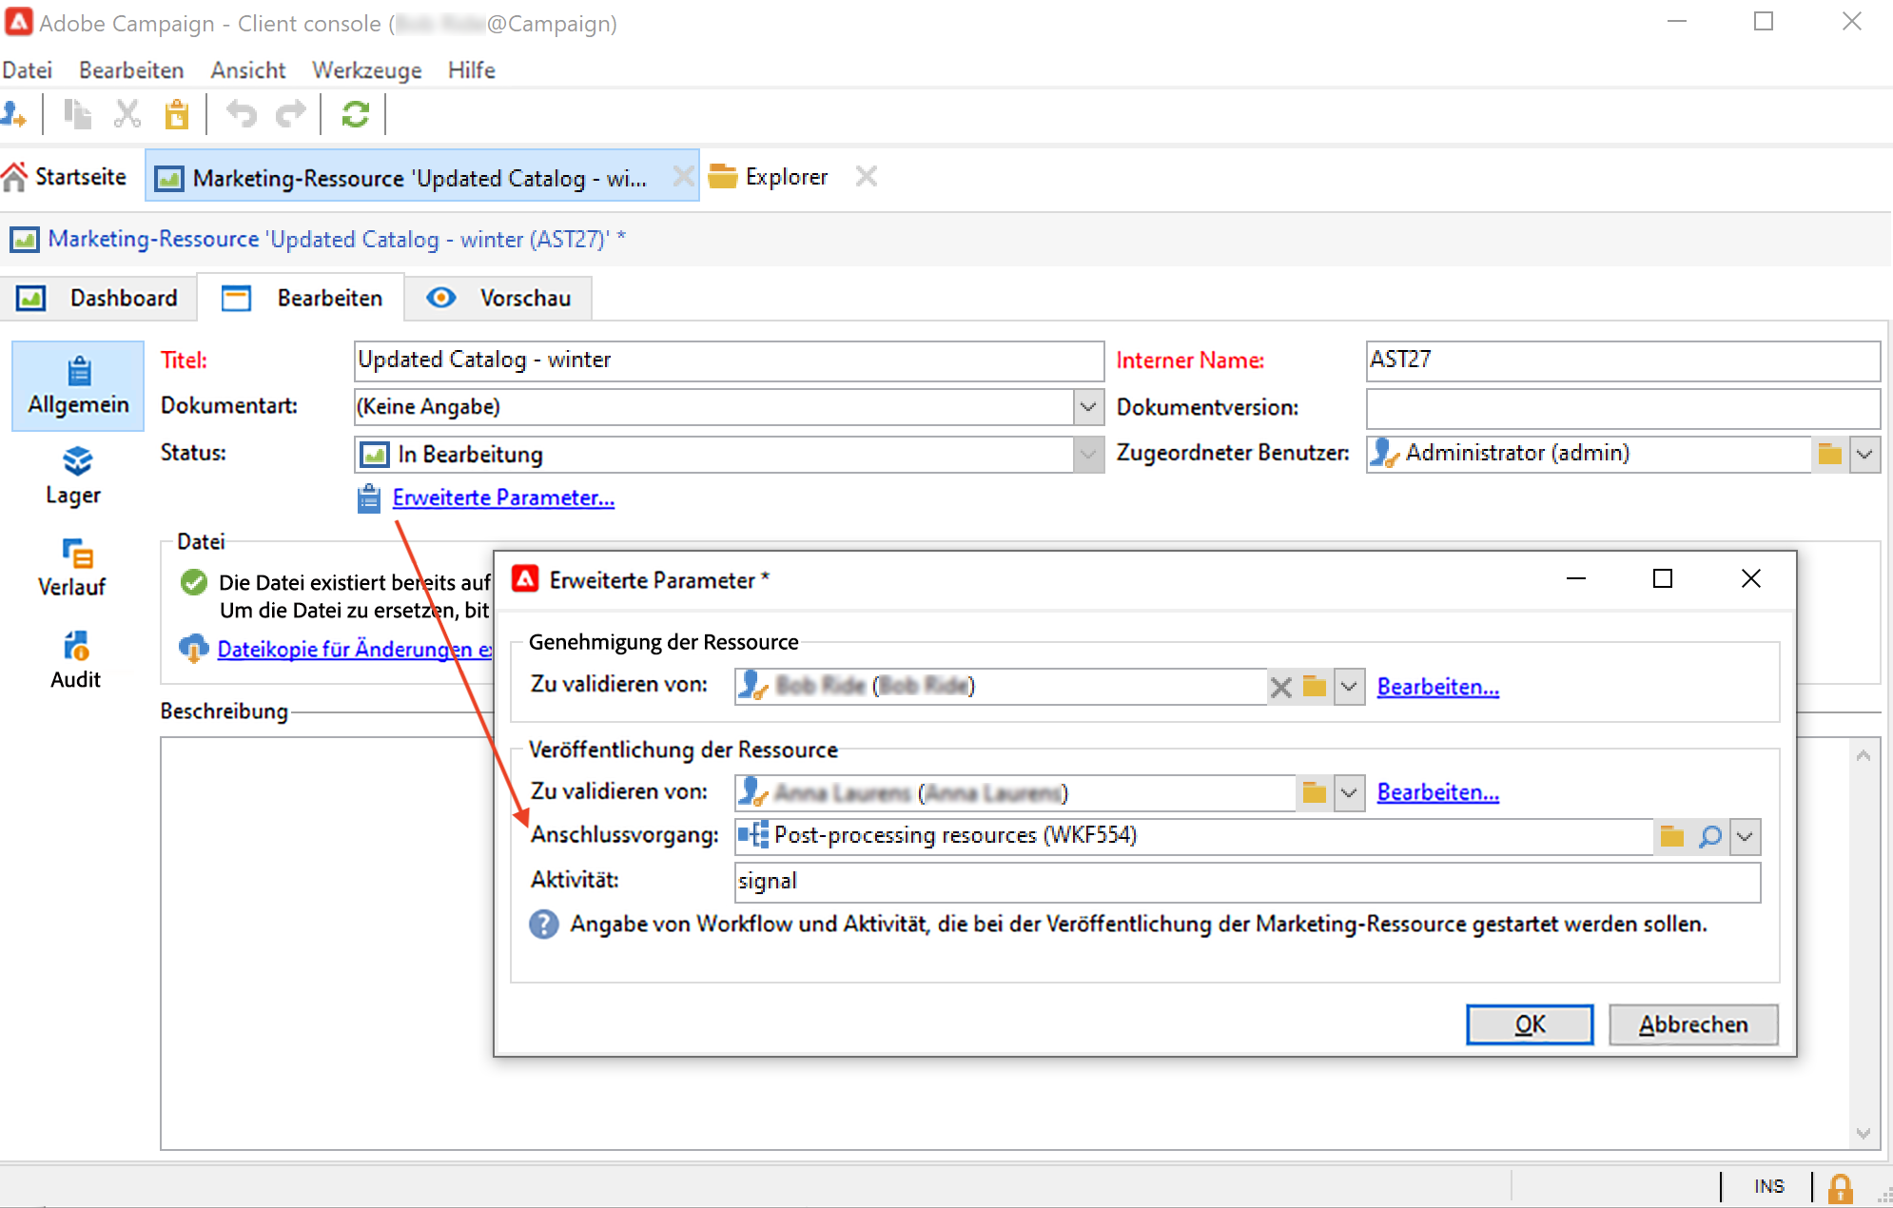Expand the Dokumentart dropdown
The height and width of the screenshot is (1208, 1893).
pos(1087,407)
